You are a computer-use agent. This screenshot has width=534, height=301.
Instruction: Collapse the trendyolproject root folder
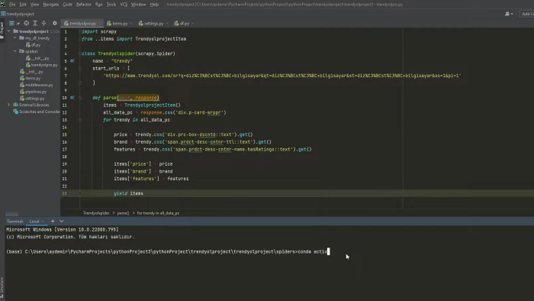pos(9,31)
